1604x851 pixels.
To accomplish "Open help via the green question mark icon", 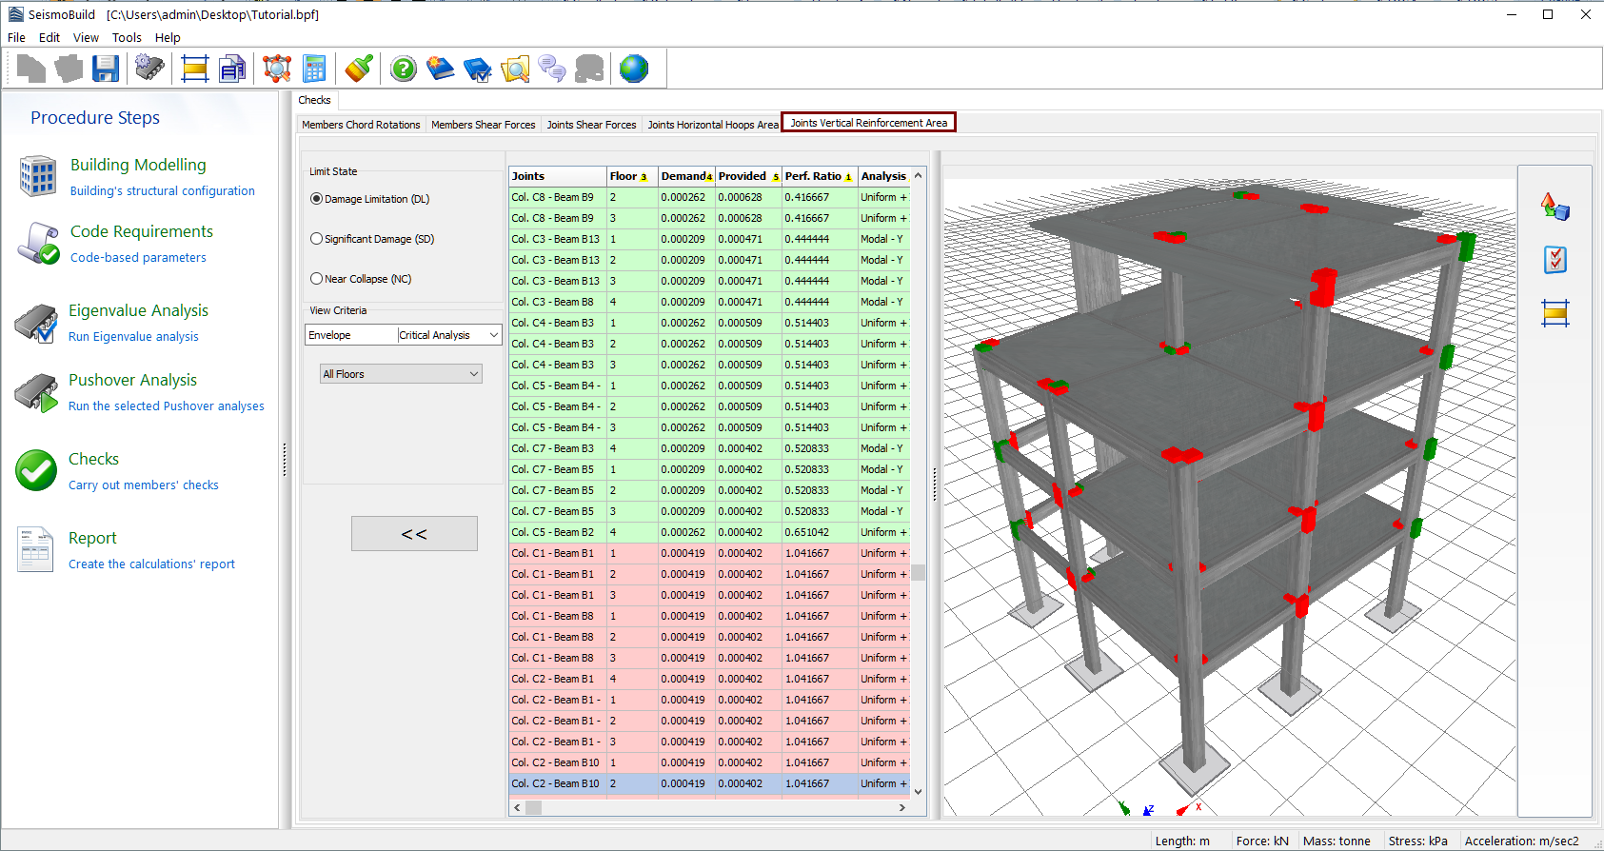I will coord(404,69).
